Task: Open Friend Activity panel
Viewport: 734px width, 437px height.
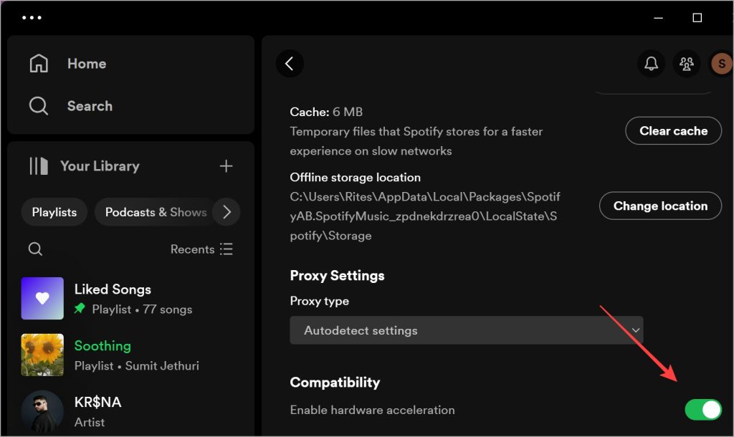Action: pos(687,64)
